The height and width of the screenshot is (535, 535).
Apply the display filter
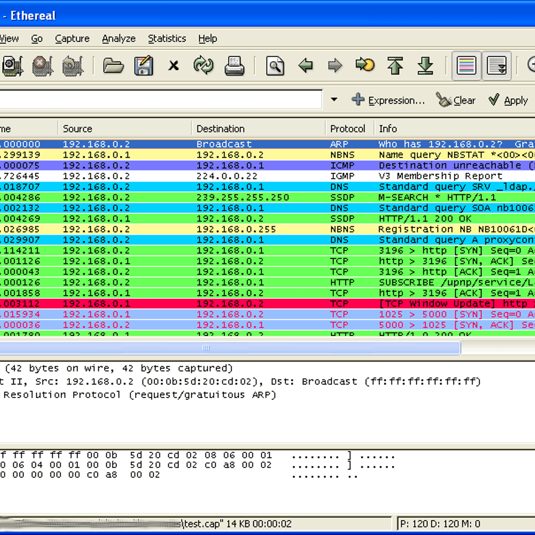508,100
